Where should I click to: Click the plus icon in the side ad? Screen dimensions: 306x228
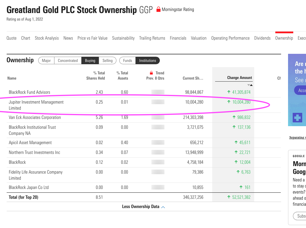297,118
